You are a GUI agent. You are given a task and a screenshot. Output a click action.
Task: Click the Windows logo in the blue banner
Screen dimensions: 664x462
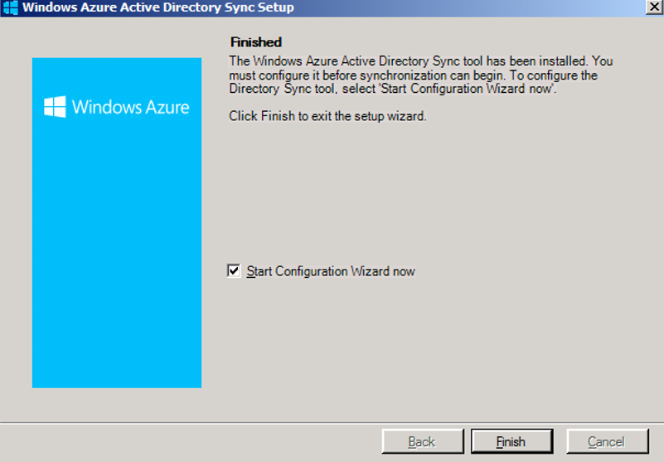55,106
